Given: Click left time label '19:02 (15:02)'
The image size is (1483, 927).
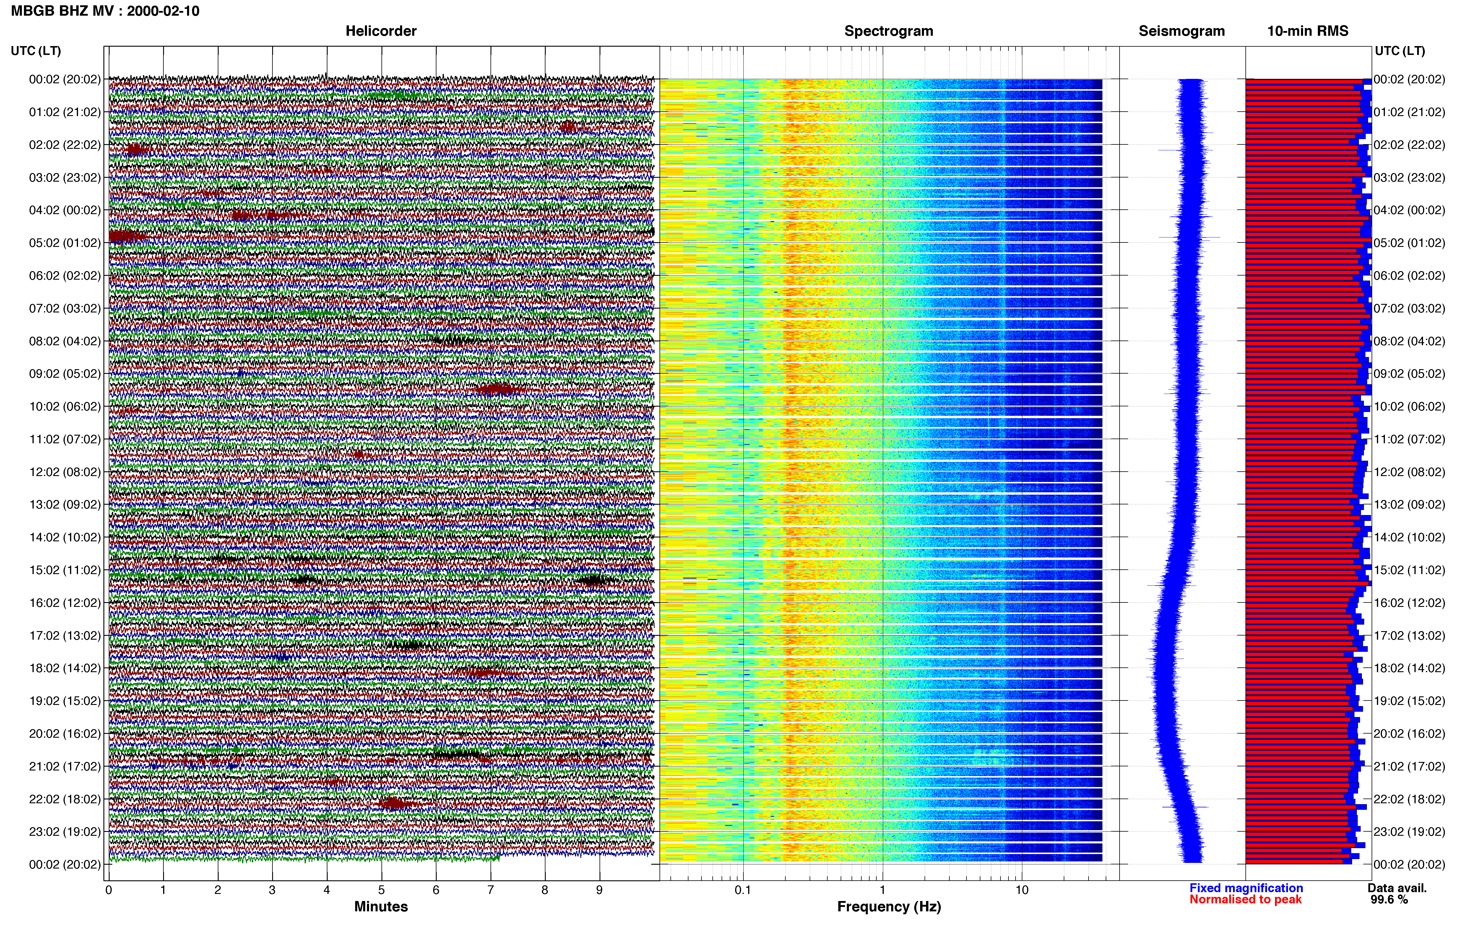Looking at the screenshot, I should [x=65, y=701].
